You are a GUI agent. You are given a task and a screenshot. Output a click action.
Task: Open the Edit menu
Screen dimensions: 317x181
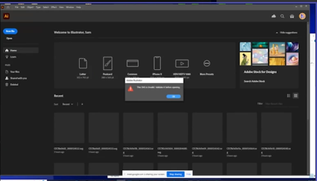(23, 7)
